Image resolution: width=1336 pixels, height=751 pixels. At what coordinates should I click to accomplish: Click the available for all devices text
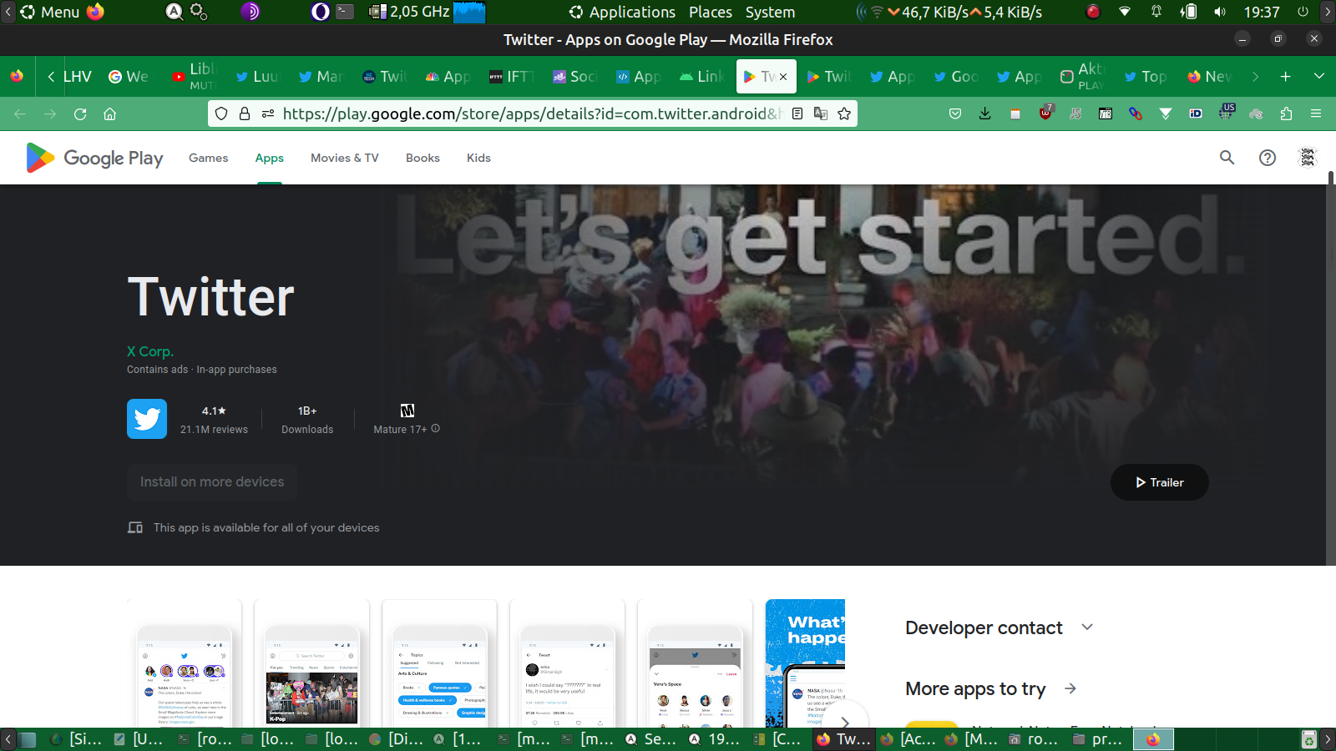click(266, 527)
